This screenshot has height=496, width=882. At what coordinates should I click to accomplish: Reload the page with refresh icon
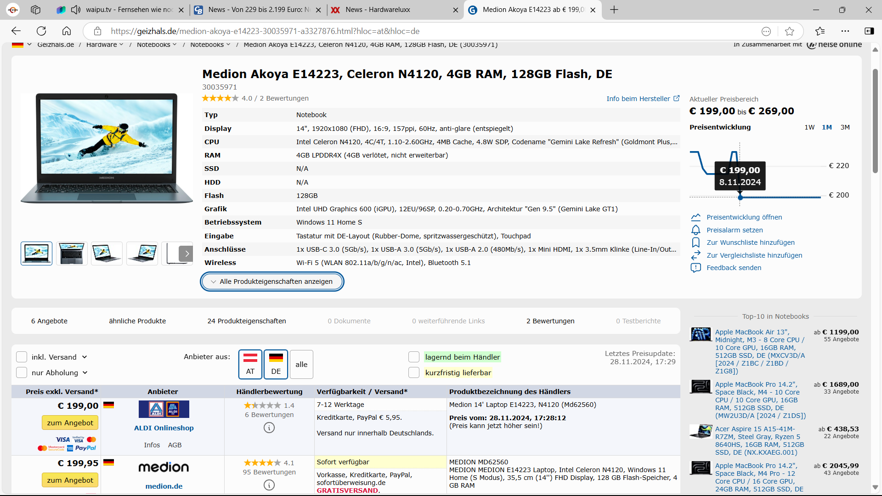tap(41, 31)
